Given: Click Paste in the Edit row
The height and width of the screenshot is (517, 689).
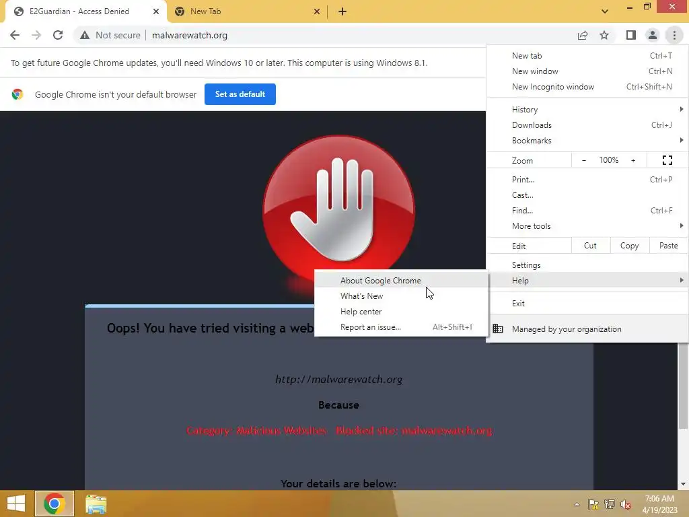Looking at the screenshot, I should click(x=668, y=246).
